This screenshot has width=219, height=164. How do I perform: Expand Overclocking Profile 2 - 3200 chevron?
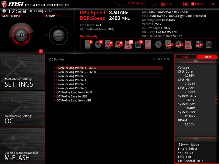click(54, 72)
